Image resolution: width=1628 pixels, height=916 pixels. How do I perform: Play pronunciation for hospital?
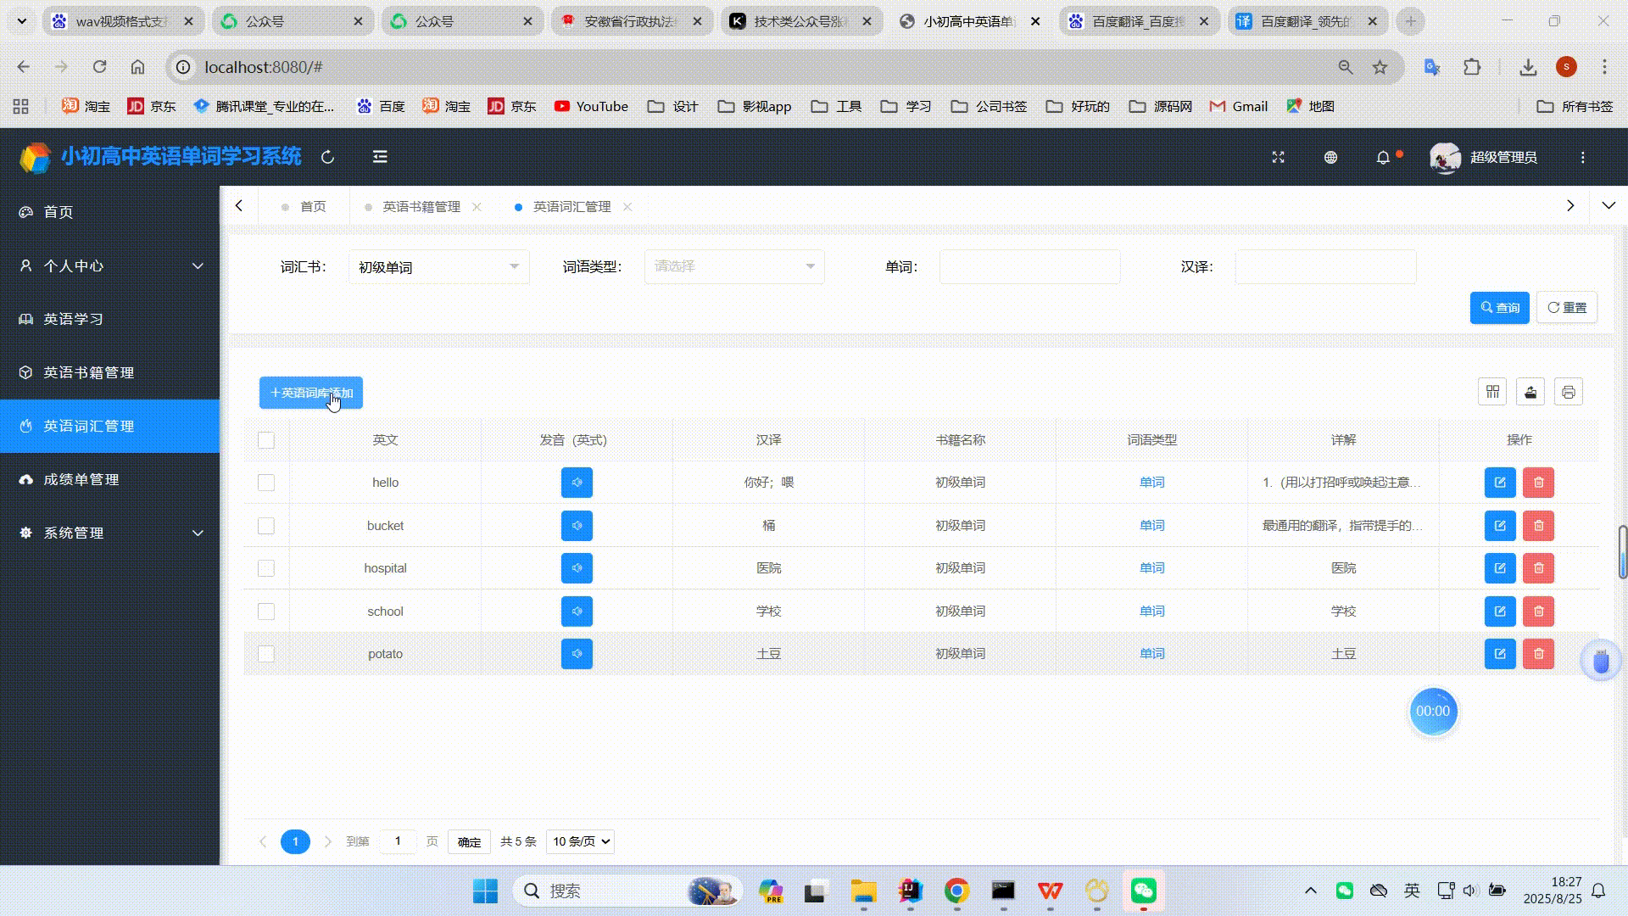[x=577, y=568]
